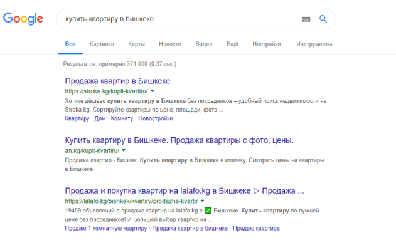Click the results count text Результатов: примерно 371 000
Screen dimensions: 396x240
click(119, 64)
